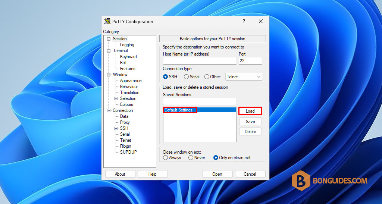
Task: Click the PuTTY icon in title bar
Action: click(107, 21)
